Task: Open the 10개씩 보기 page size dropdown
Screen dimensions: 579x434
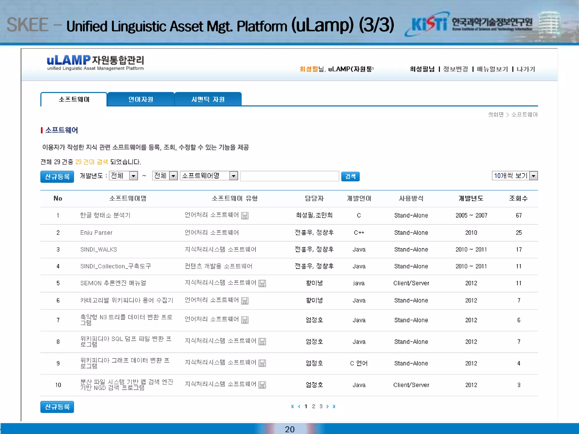Action: [x=515, y=176]
